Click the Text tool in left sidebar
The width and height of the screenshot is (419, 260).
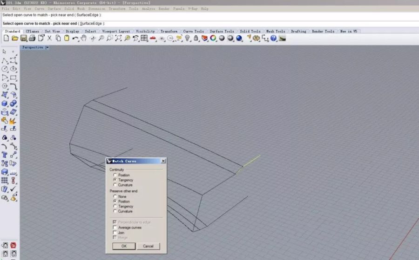tap(5, 155)
